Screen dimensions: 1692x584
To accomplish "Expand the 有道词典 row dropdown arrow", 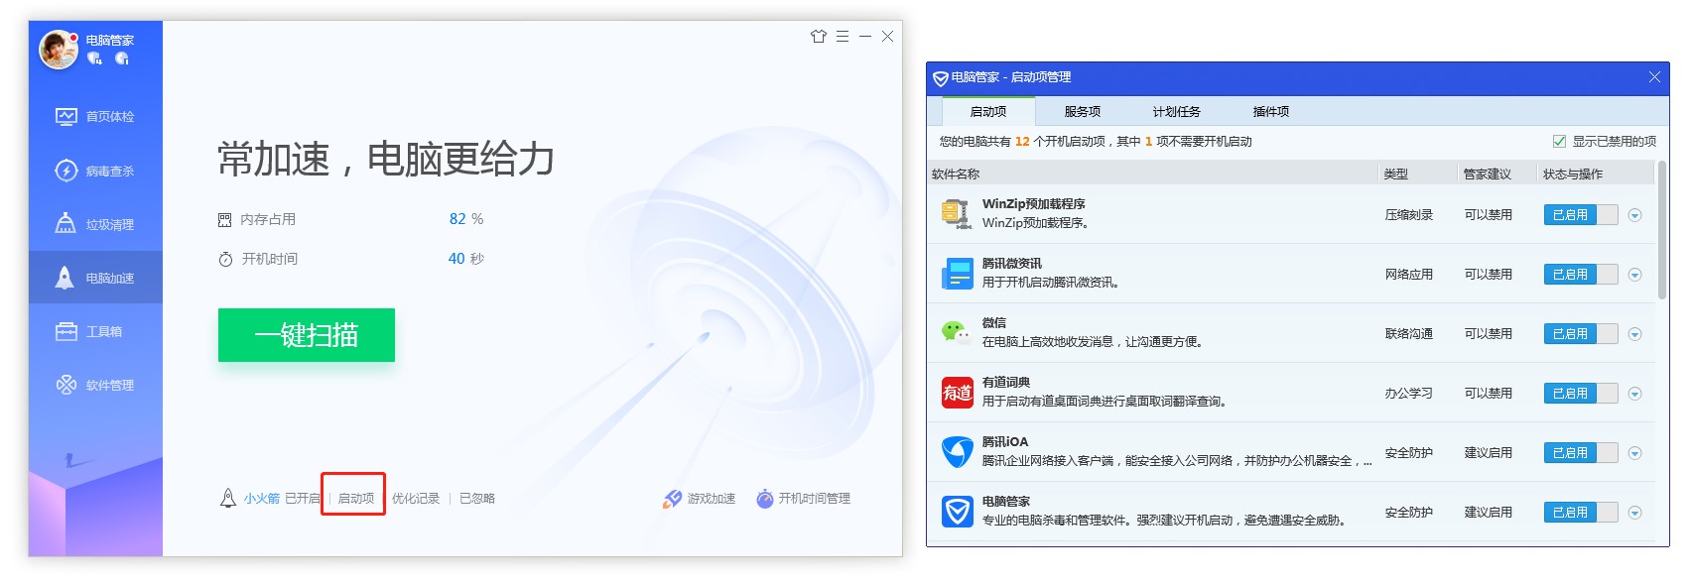I will tap(1635, 394).
